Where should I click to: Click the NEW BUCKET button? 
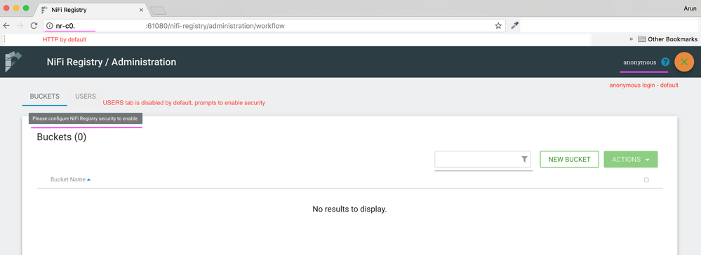[569, 160]
